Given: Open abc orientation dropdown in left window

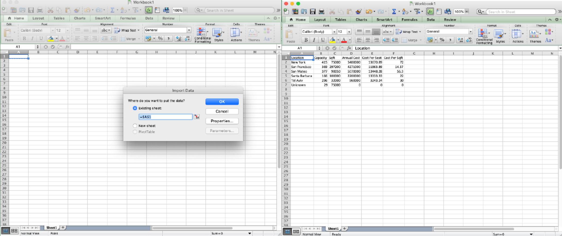Looking at the screenshot, I should 106,30.
